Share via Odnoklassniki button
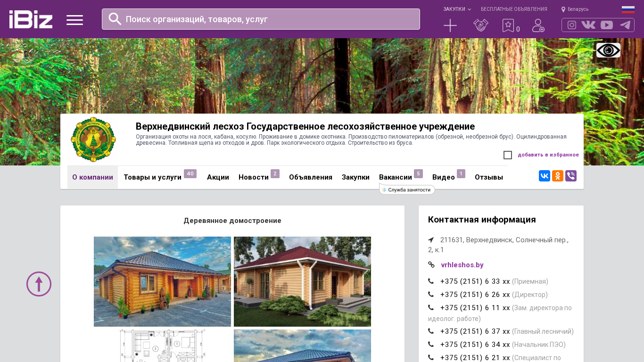 [x=558, y=176]
